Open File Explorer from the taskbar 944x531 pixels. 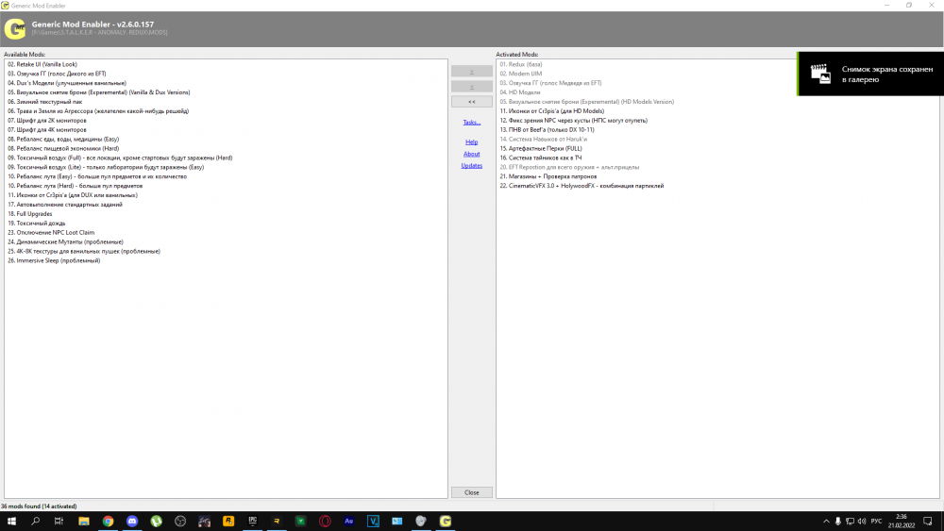[84, 521]
